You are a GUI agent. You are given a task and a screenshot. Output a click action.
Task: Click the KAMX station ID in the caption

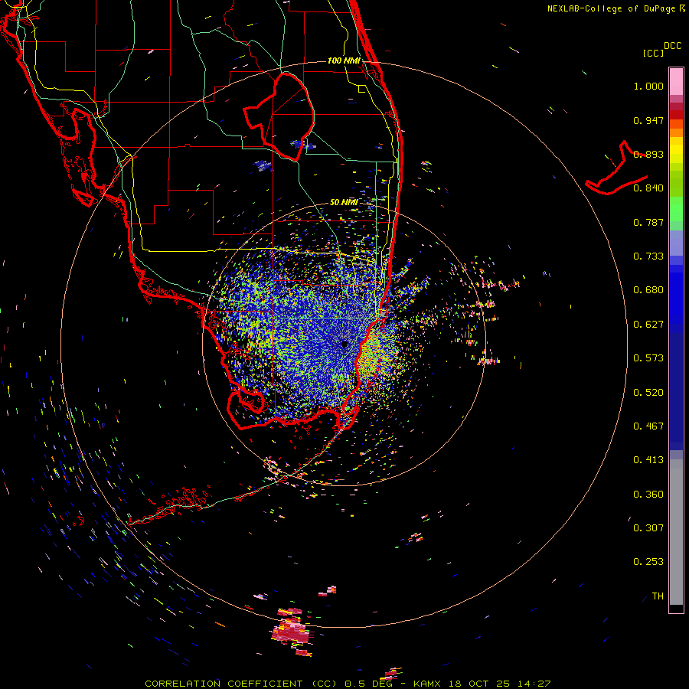426,684
